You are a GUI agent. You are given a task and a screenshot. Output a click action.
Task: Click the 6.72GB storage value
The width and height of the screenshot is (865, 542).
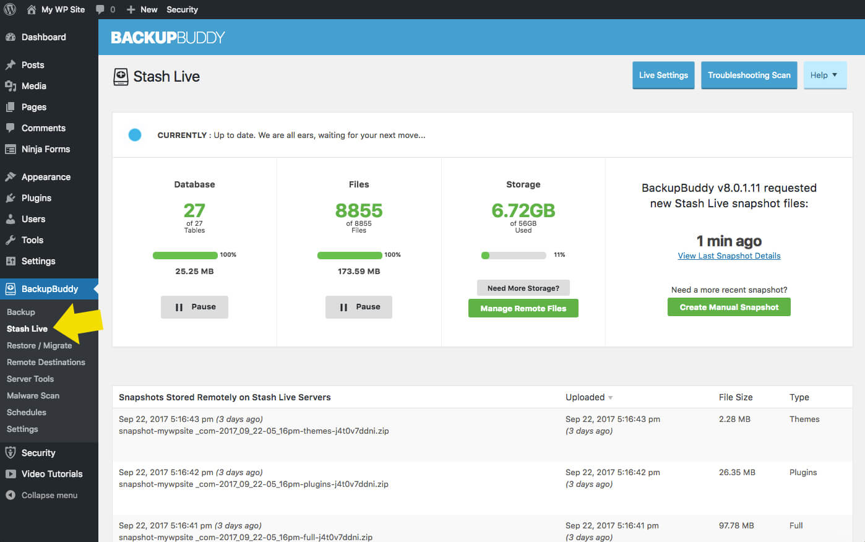click(x=523, y=211)
